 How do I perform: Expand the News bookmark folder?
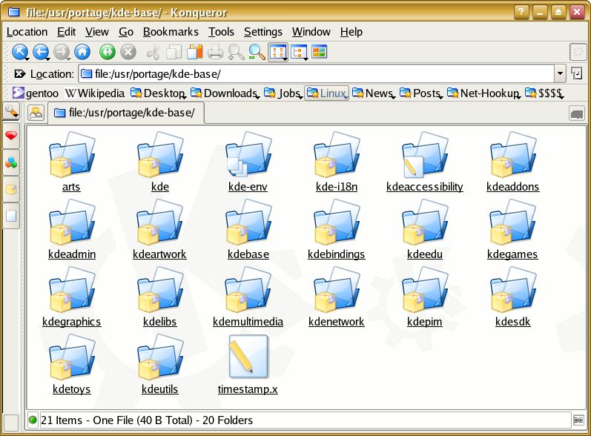(374, 93)
